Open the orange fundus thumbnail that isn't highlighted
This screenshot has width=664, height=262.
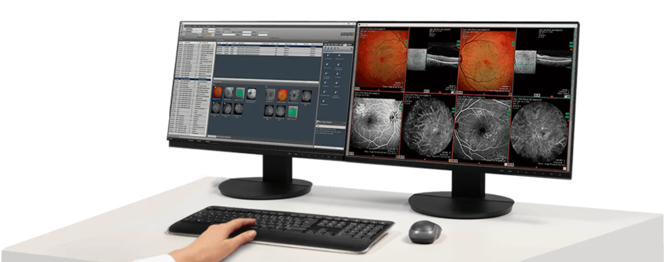[x=283, y=95]
